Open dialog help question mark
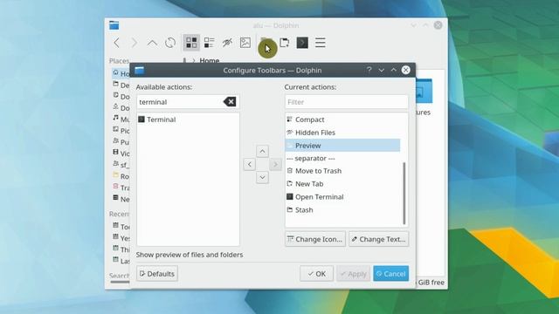Viewport: 559px width, 314px height. [x=369, y=70]
